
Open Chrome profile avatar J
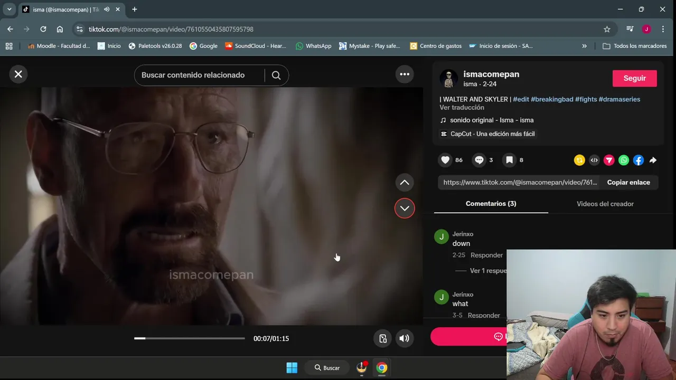(x=646, y=29)
